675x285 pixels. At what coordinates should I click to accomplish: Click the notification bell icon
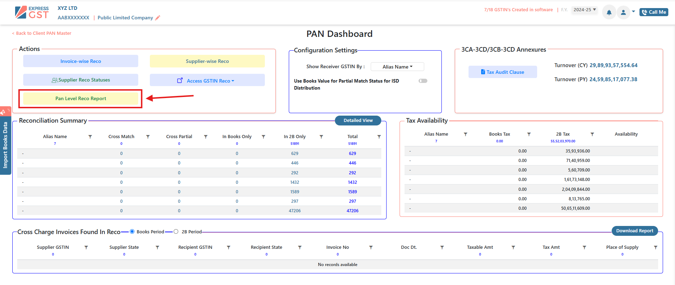click(609, 13)
